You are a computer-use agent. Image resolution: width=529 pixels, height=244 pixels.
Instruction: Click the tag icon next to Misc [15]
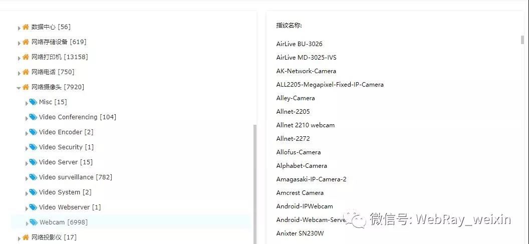pos(33,102)
